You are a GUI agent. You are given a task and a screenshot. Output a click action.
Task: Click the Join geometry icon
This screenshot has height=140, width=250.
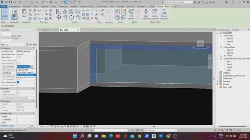click(37, 18)
